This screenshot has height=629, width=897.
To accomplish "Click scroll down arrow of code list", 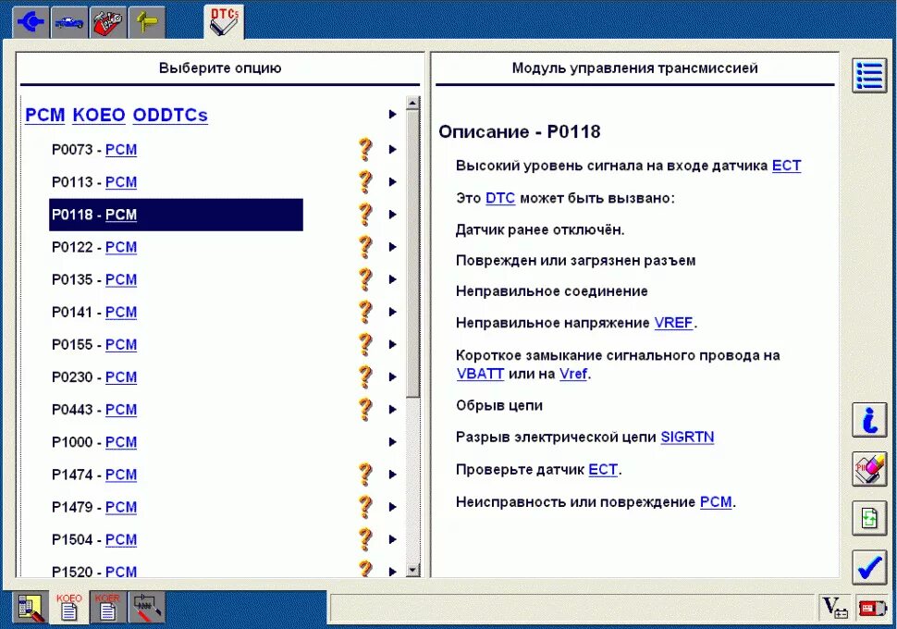I will coord(412,570).
